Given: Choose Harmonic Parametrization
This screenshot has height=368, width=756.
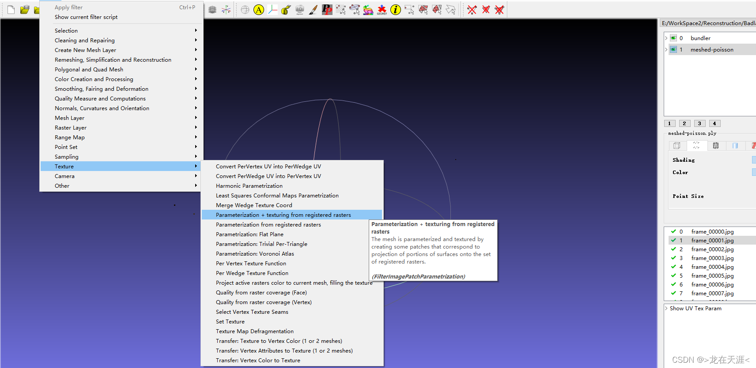Looking at the screenshot, I should pyautogui.click(x=292, y=186).
